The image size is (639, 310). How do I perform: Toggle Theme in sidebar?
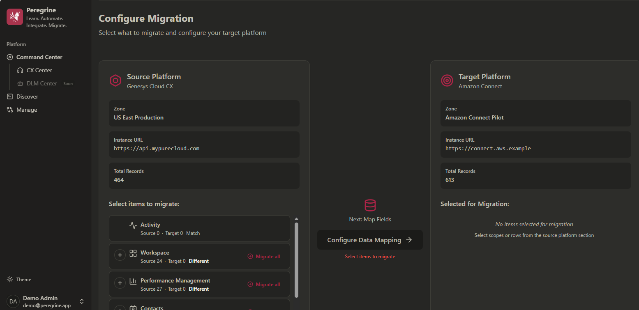24,279
